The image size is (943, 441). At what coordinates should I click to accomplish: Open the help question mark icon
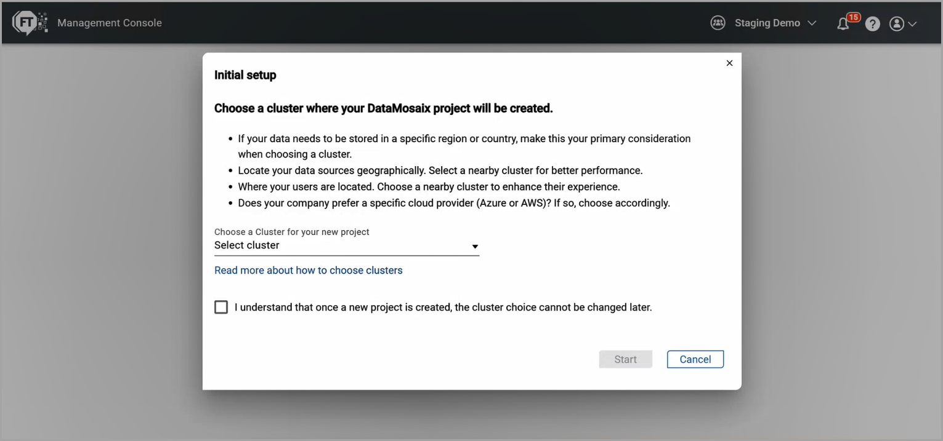872,24
